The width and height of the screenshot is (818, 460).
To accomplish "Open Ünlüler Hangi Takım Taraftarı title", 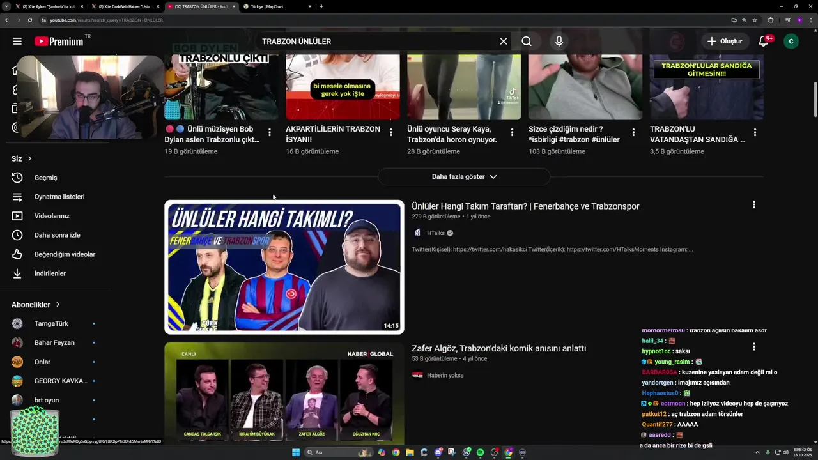I will tap(525, 206).
